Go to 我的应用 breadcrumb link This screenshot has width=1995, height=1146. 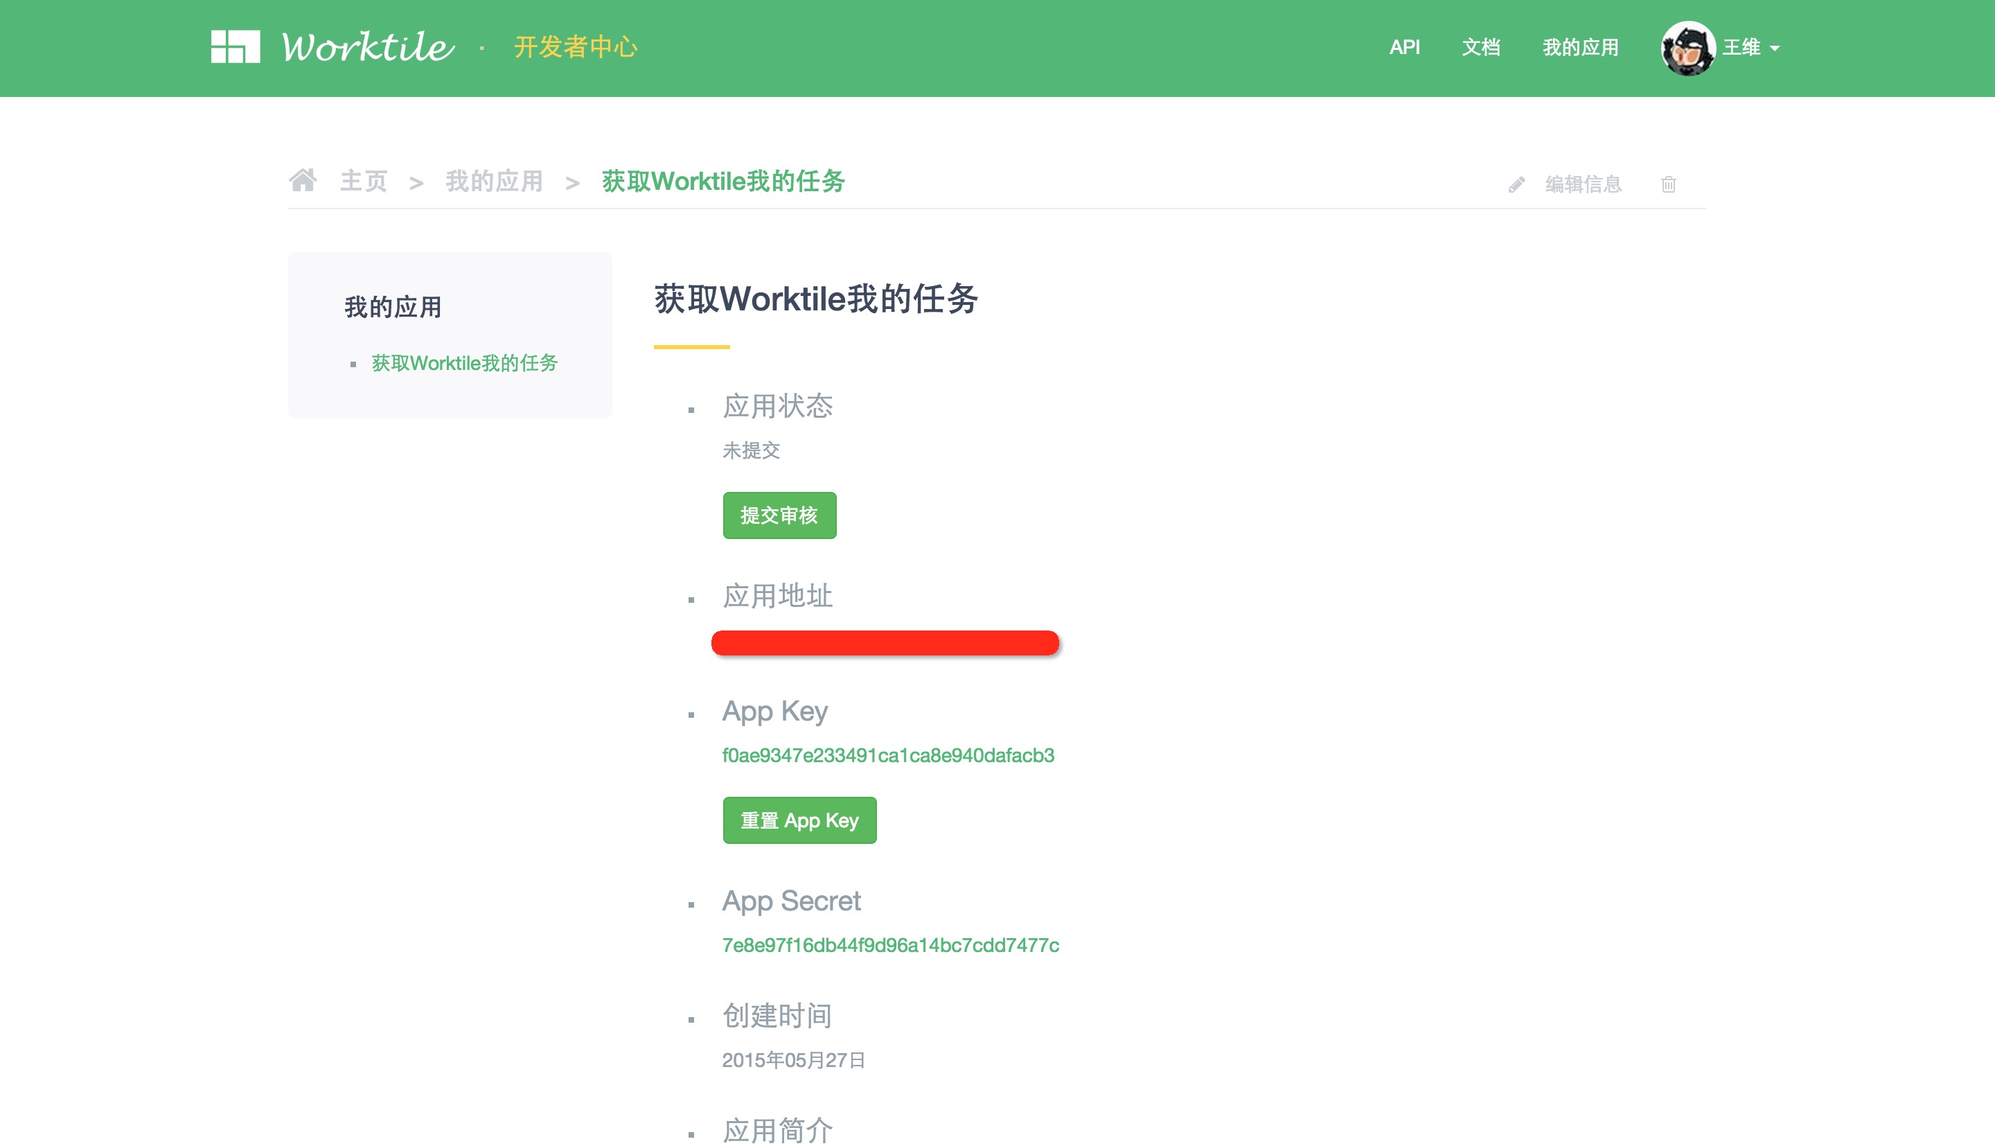[494, 181]
